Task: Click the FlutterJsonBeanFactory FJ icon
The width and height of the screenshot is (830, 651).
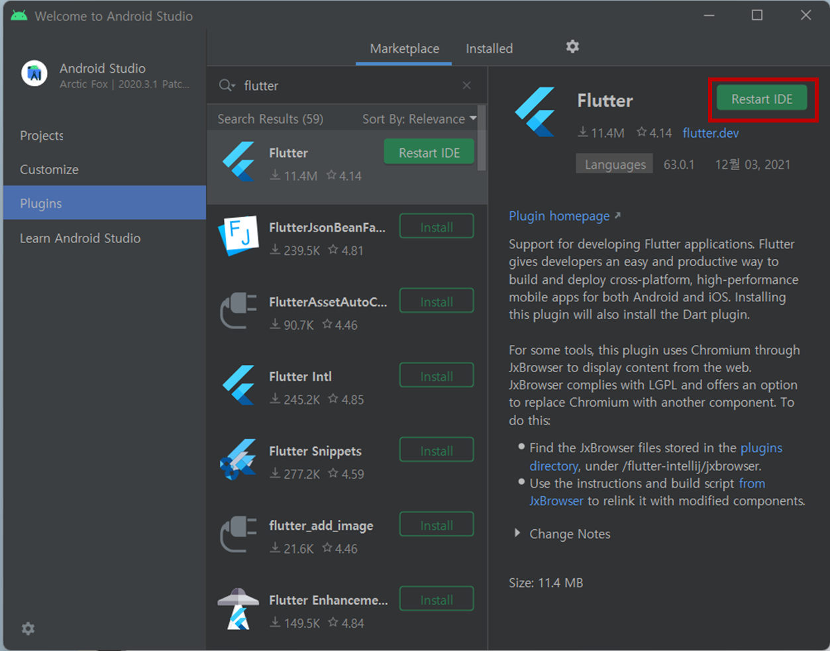Action: 238,235
